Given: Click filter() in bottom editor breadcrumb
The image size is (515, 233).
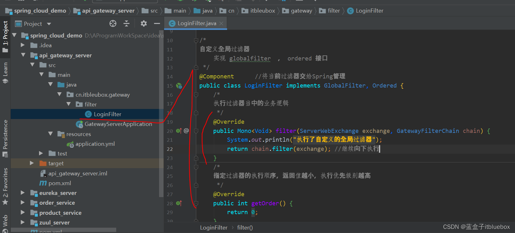Looking at the screenshot, I should pos(245,227).
